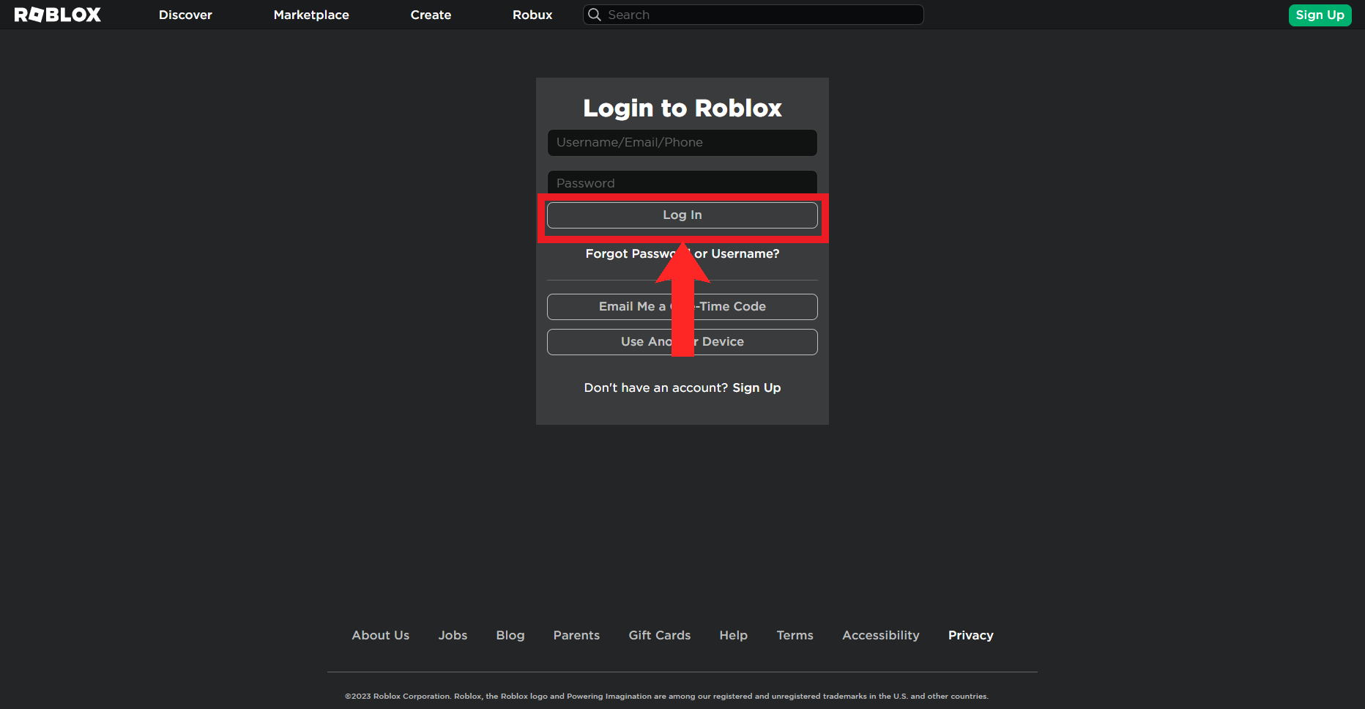Click the search magnifier icon
1365x709 pixels.
click(x=595, y=15)
